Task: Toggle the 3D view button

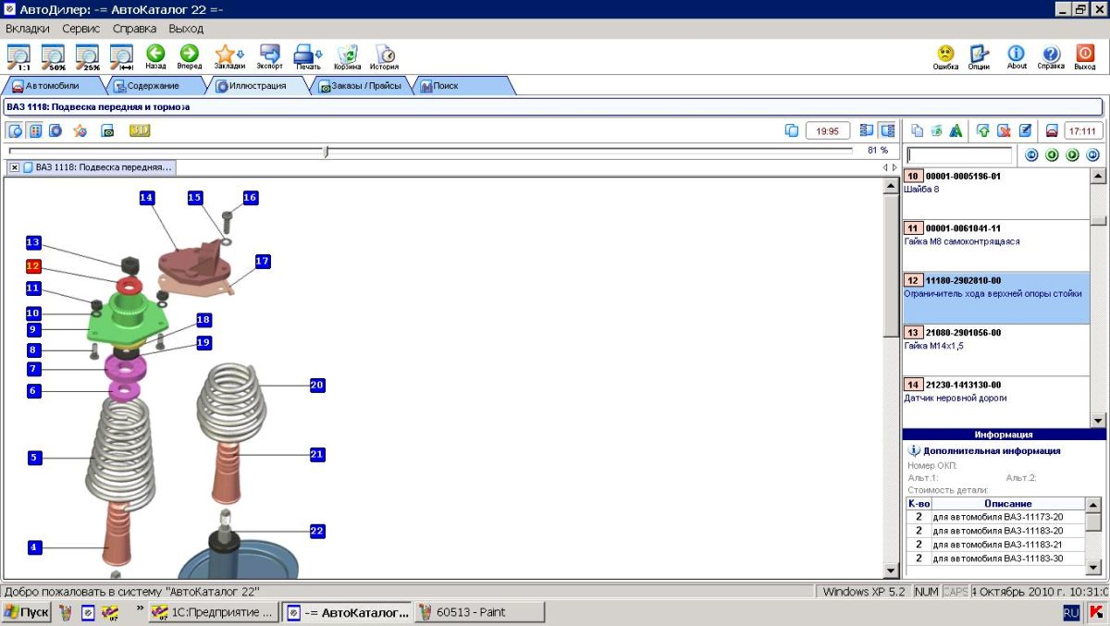Action: click(140, 130)
